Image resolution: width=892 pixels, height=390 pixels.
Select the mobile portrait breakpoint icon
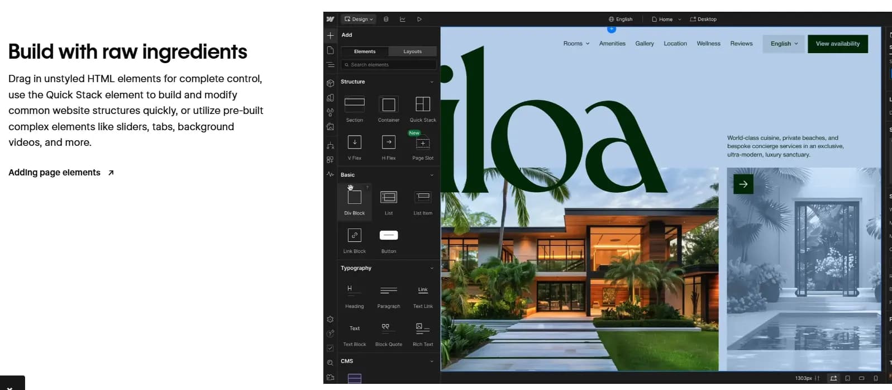click(x=876, y=378)
